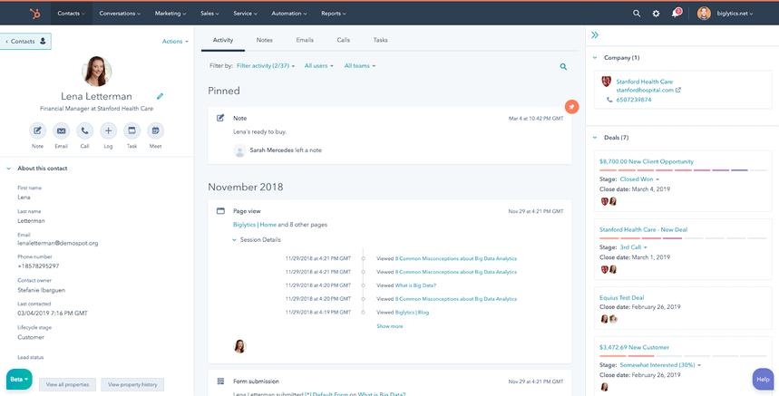Switch to the Notes tab
The height and width of the screenshot is (396, 779).
[x=264, y=40]
